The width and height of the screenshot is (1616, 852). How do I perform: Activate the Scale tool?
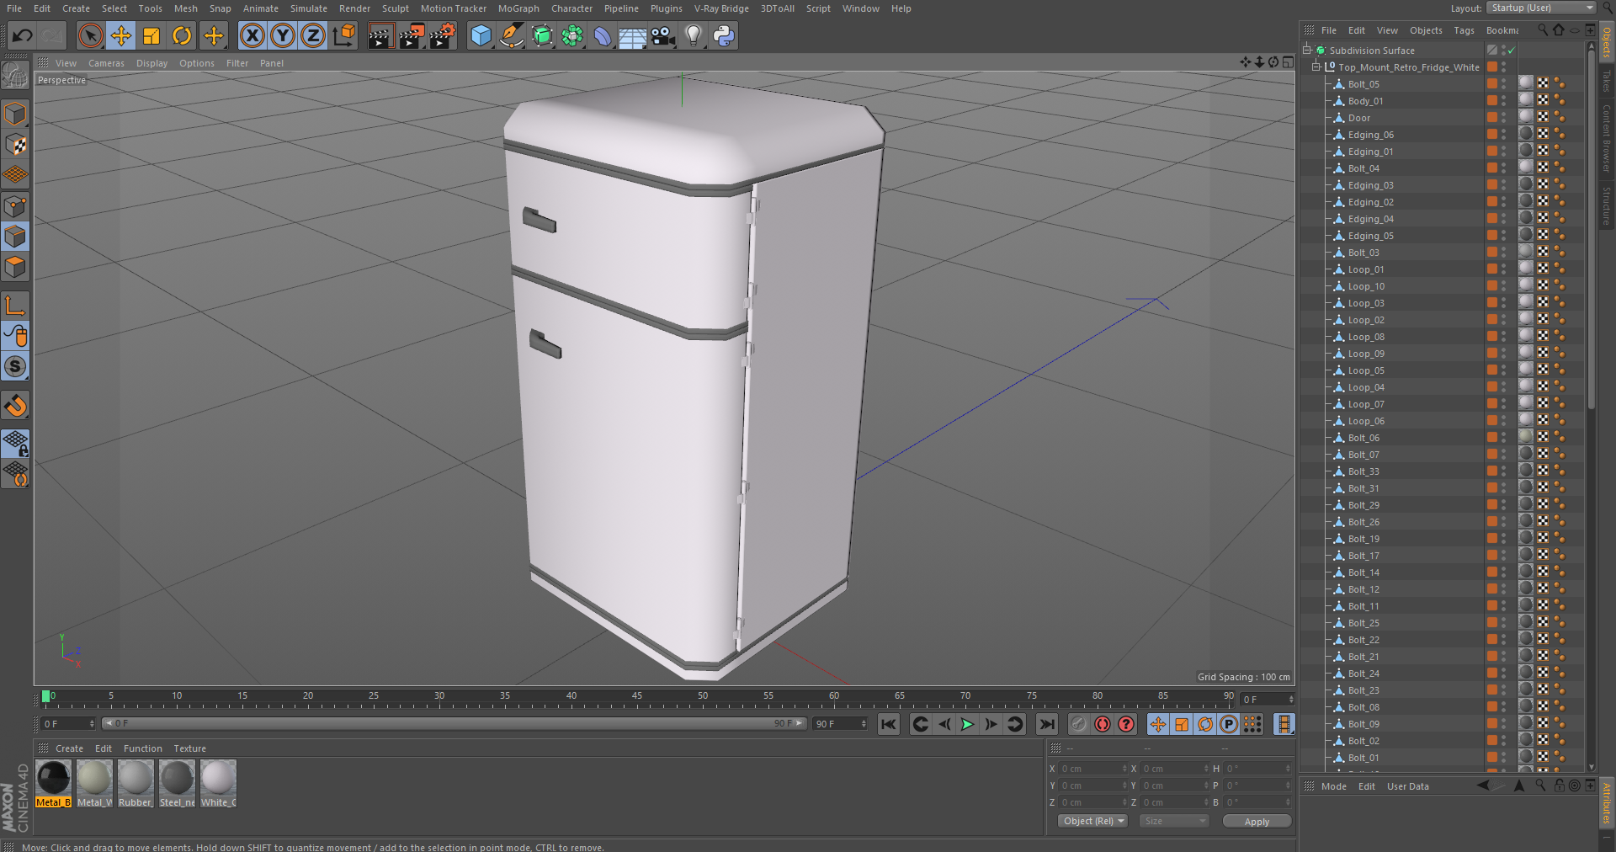(x=151, y=35)
